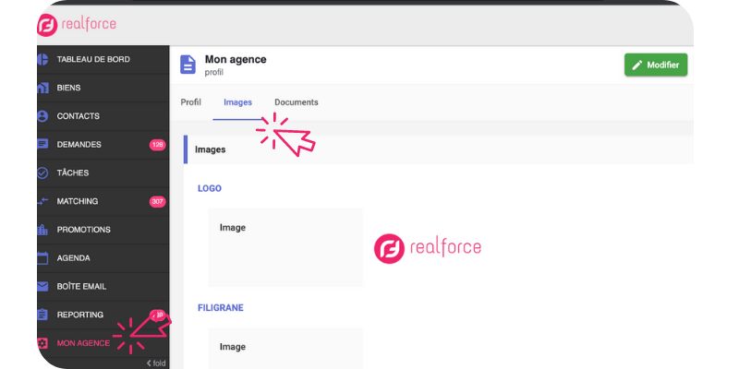Click the Agenda calendar icon
This screenshot has height=369, width=739.
tap(42, 258)
